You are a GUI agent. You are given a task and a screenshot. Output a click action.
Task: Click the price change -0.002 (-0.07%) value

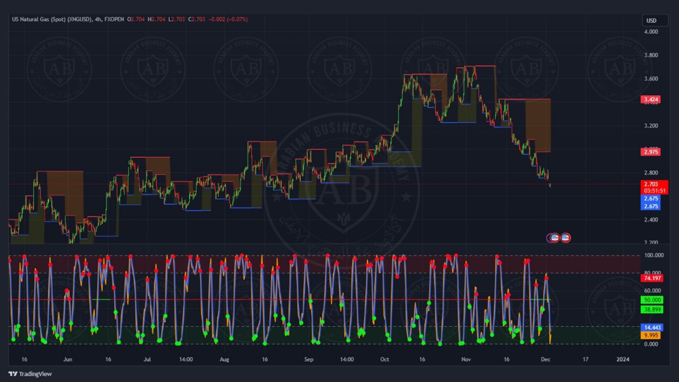(x=228, y=19)
